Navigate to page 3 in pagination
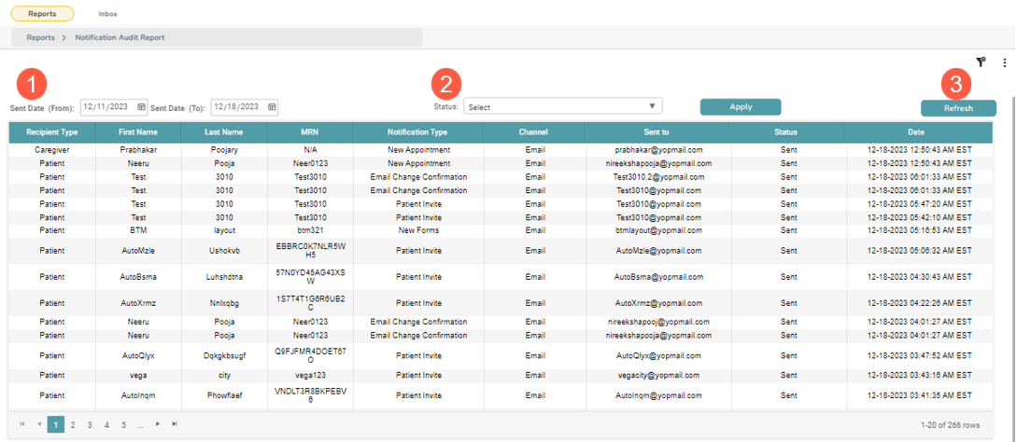 (x=90, y=425)
